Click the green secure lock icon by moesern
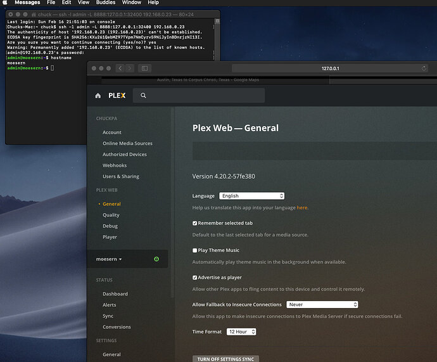The width and height of the screenshot is (437, 362). click(x=156, y=259)
